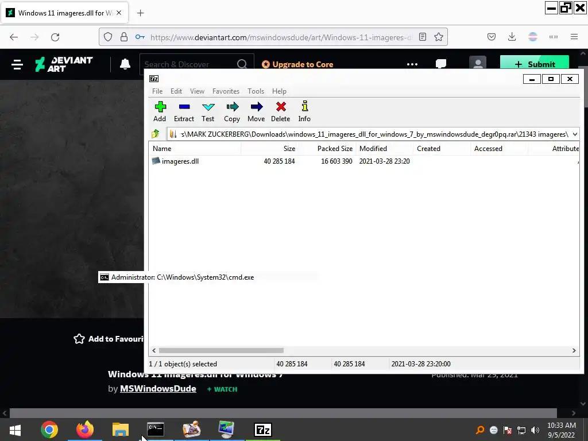Sort file list by Name column

tap(195, 149)
